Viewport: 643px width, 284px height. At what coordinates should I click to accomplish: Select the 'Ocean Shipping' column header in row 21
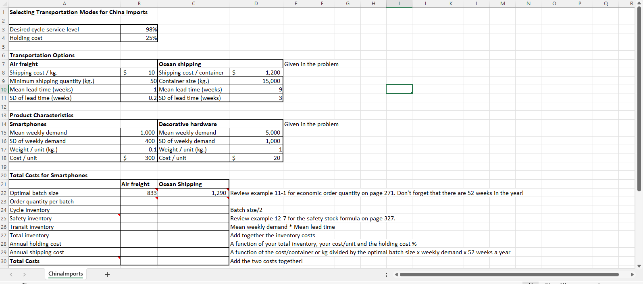194,184
